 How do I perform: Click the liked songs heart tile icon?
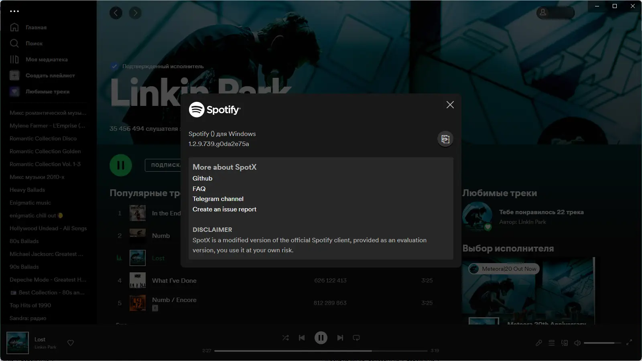coord(14,91)
